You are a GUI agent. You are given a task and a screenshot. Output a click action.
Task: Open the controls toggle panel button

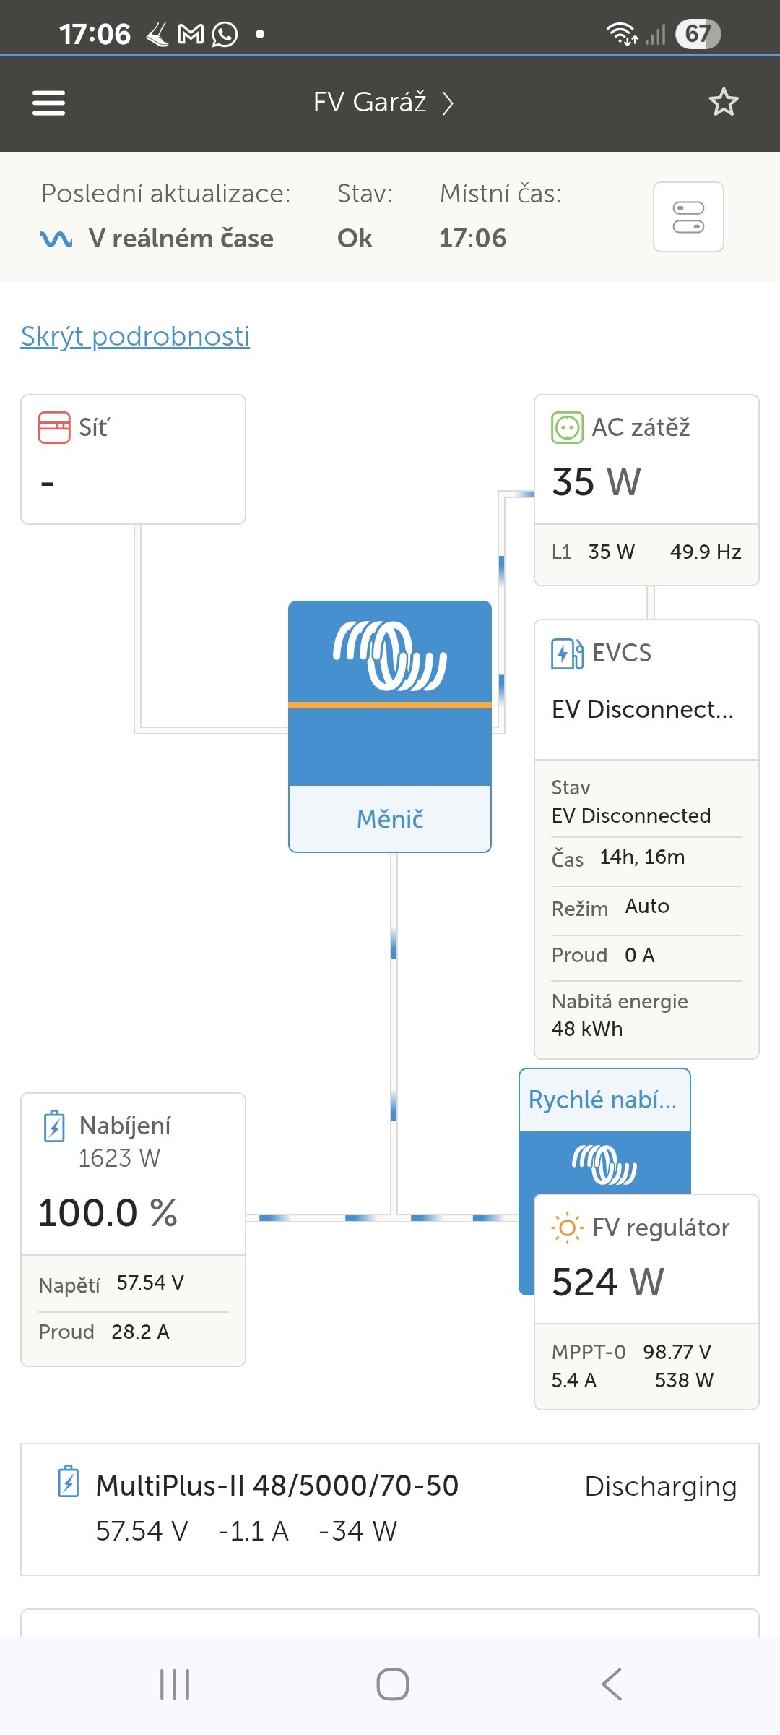pos(688,217)
